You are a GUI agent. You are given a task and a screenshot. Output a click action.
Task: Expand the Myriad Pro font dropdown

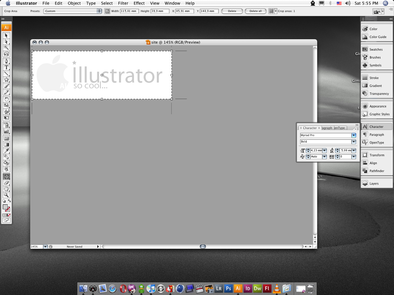[354, 135]
